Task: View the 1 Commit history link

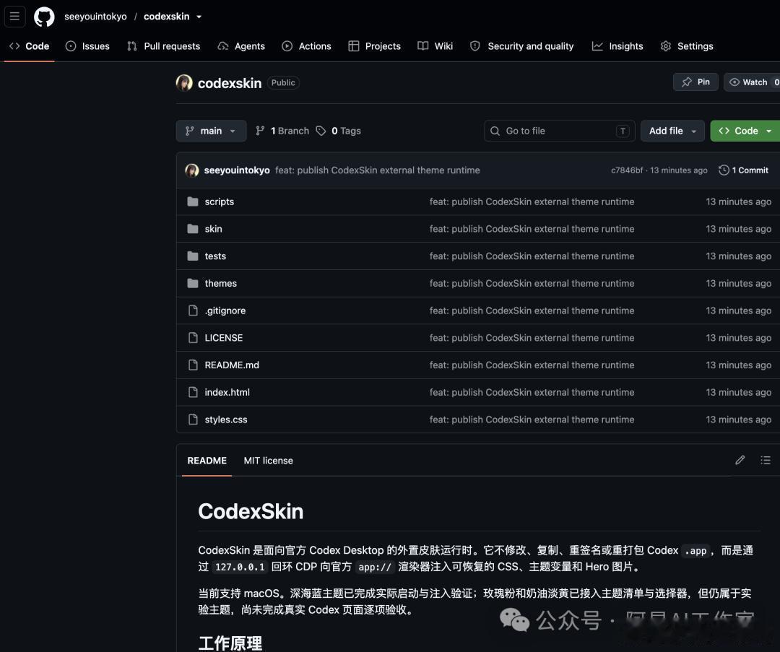Action: pos(743,170)
